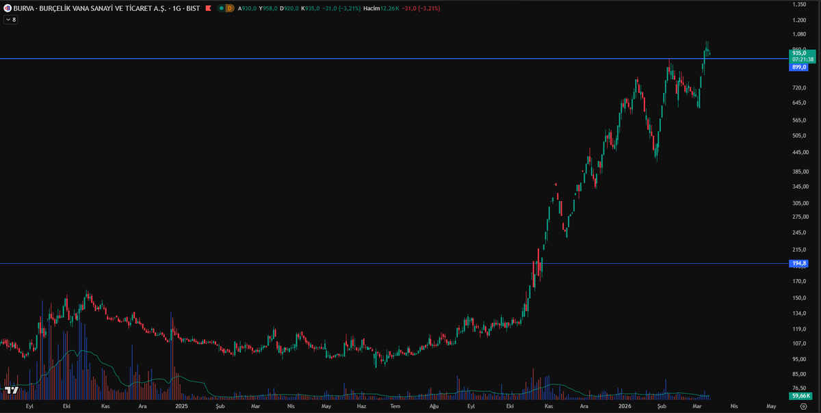
Task: Click the Haz month label on time axis
Action: click(x=362, y=405)
